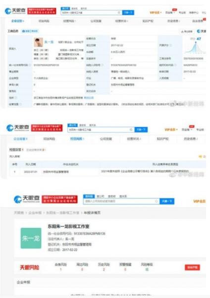Focus the search field in the top panel
Viewport: 210px width, 298px height.
pyautogui.click(x=91, y=12)
